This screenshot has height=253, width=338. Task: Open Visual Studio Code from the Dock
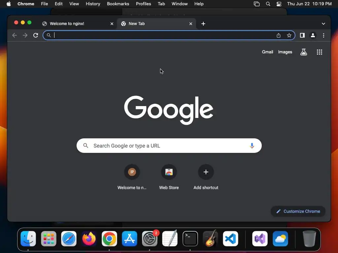tap(230, 239)
